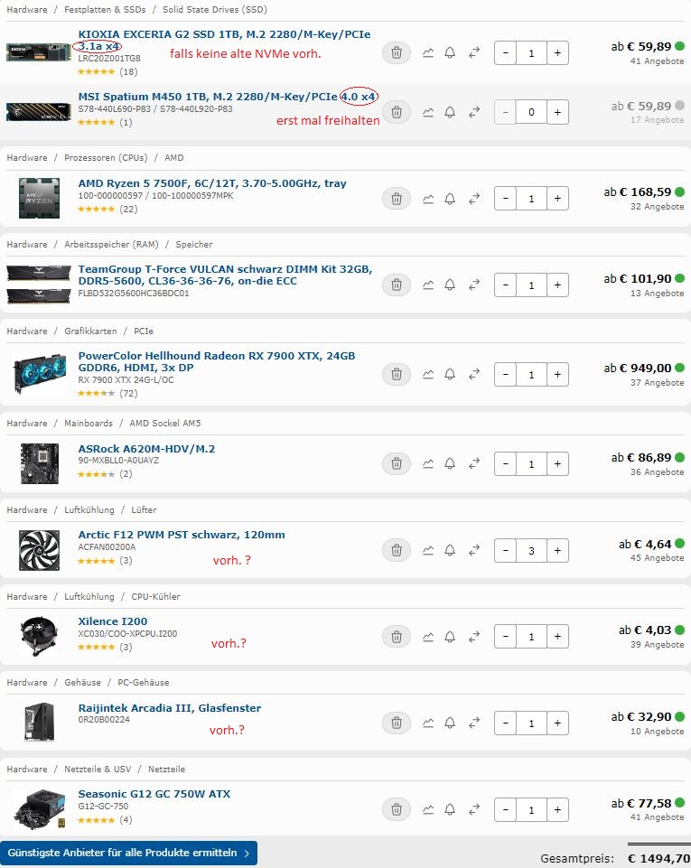Remove Arctic F12 PWM PST fan via trash icon
This screenshot has height=868, width=691.
tap(397, 550)
